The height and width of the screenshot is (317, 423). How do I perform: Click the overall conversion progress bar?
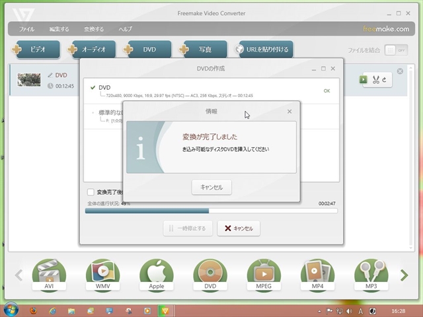(x=211, y=211)
